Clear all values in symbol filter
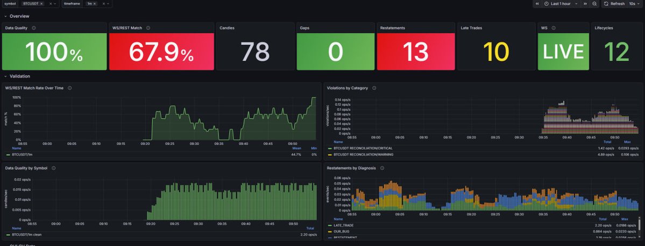 (51, 4)
